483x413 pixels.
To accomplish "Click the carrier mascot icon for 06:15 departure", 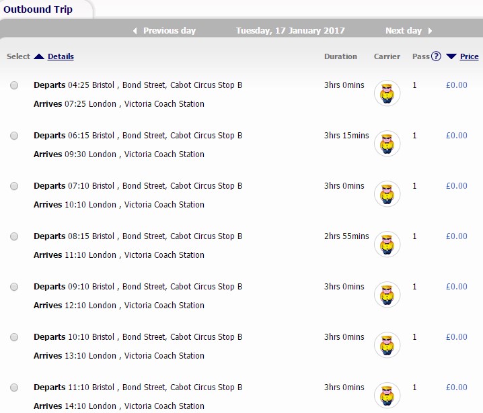I will pos(387,144).
